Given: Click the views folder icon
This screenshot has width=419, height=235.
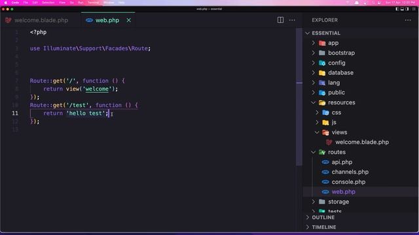Looking at the screenshot, I should click(x=325, y=133).
